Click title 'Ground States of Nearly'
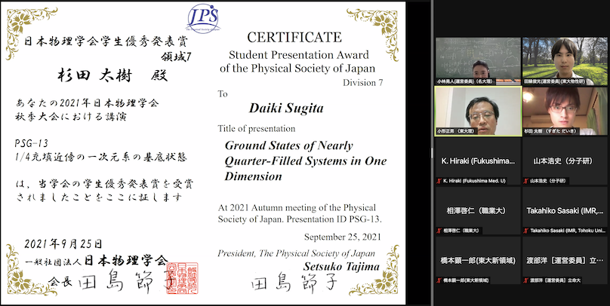Image resolution: width=610 pixels, height=306 pixels. click(288, 146)
